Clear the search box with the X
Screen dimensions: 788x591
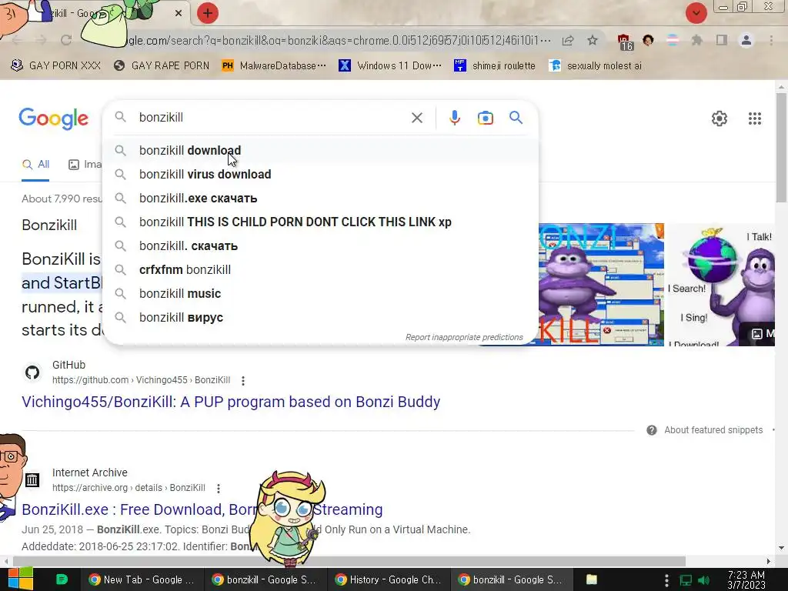(x=417, y=118)
